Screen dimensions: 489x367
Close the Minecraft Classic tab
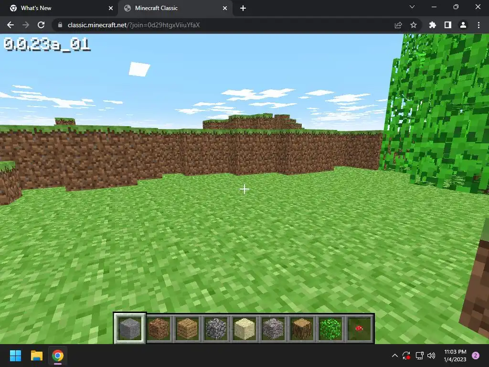point(225,8)
